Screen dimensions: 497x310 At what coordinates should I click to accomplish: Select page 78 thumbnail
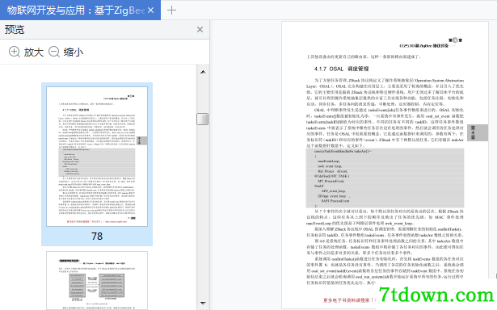tap(97, 157)
